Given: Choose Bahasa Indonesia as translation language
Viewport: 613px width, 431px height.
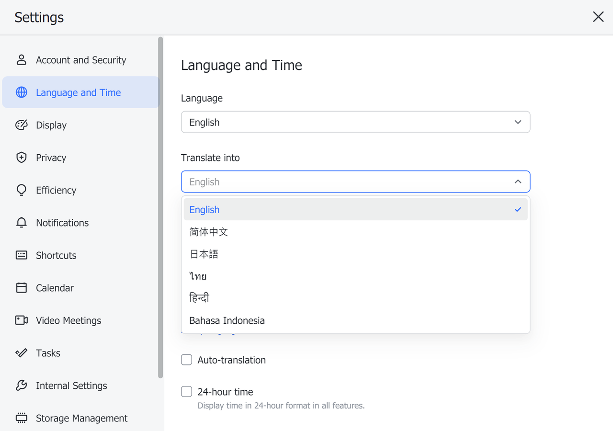Looking at the screenshot, I should point(227,320).
